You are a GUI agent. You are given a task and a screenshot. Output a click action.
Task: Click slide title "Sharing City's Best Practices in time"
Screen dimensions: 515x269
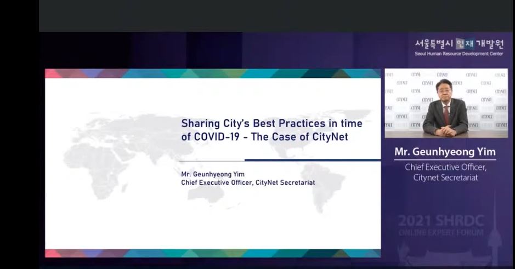[x=271, y=123]
